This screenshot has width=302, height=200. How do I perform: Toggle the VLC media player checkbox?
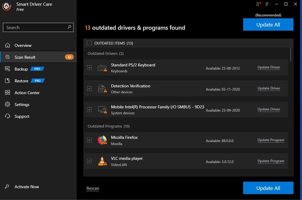pos(89,161)
